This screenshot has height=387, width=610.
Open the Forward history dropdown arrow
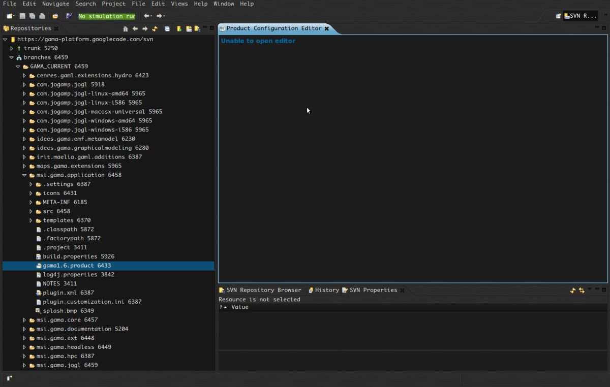[165, 16]
